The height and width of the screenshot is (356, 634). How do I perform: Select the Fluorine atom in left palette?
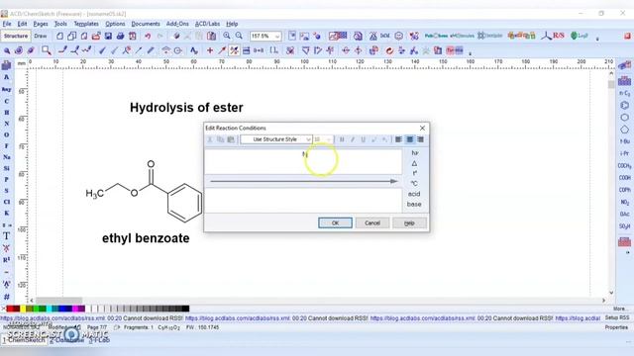pos(7,146)
